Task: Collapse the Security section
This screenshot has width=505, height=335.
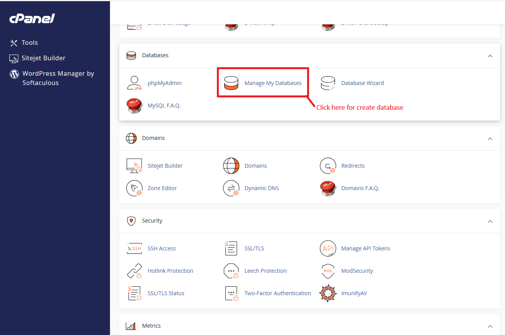Action: pos(490,221)
